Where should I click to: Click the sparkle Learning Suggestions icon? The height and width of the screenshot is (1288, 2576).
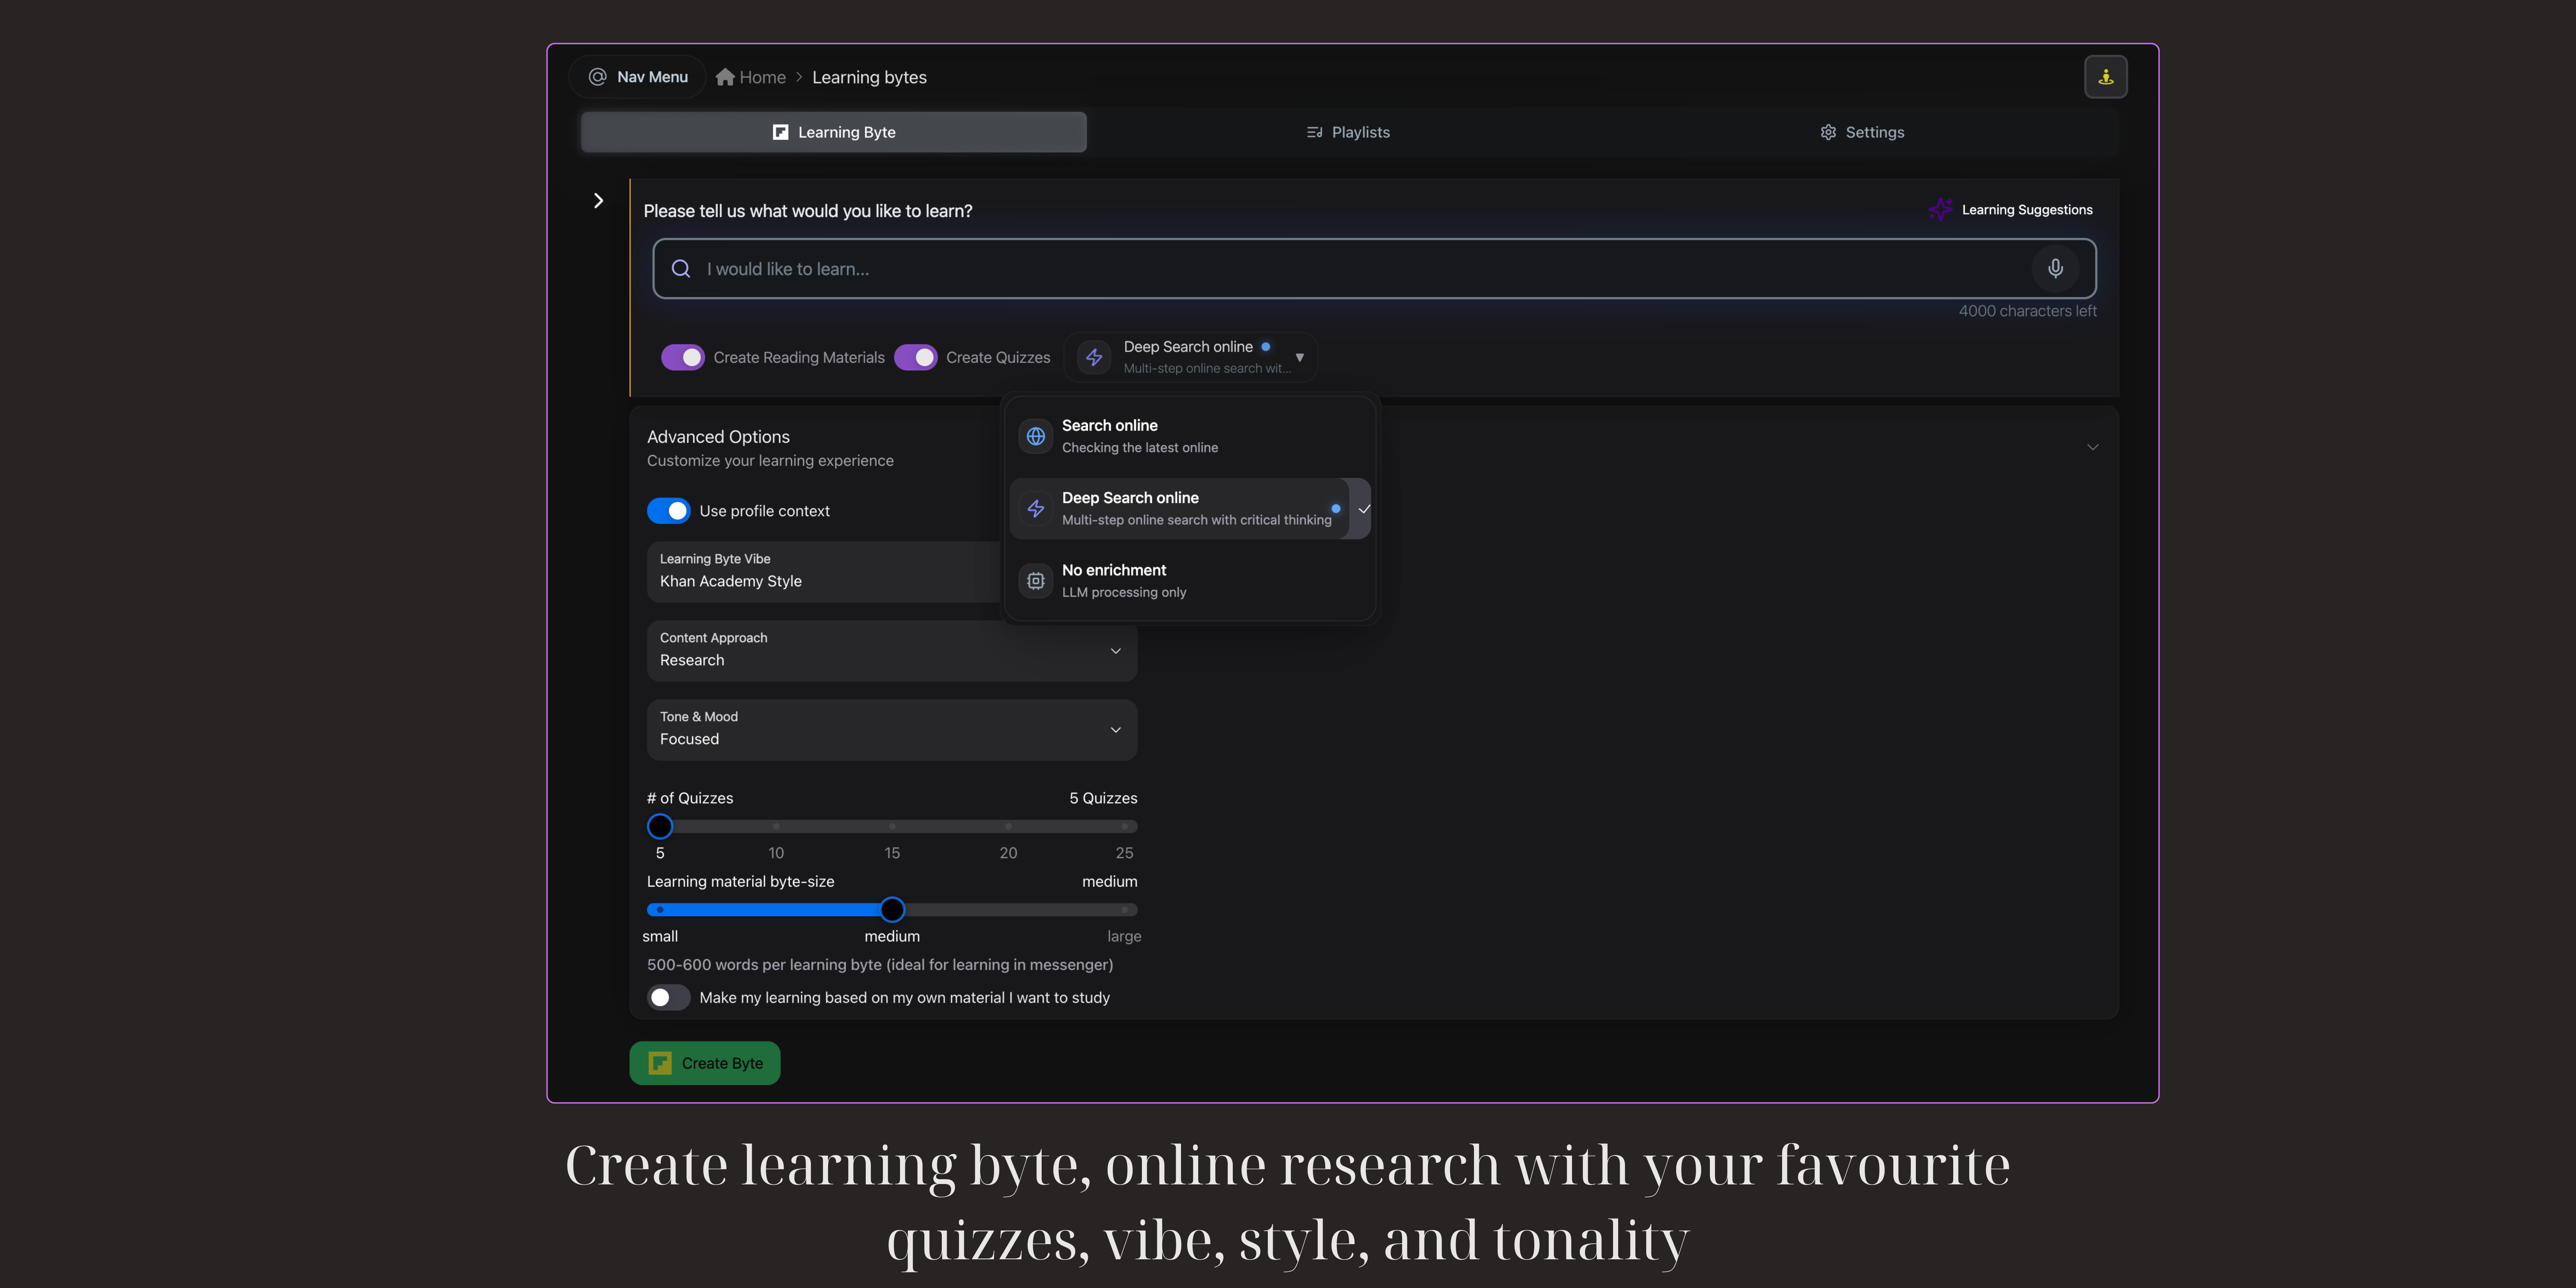tap(1940, 209)
